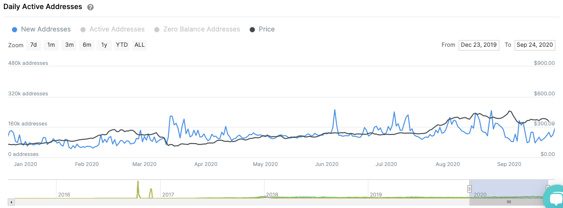Set zoom to 7d
This screenshot has width=563, height=208.
(33, 45)
